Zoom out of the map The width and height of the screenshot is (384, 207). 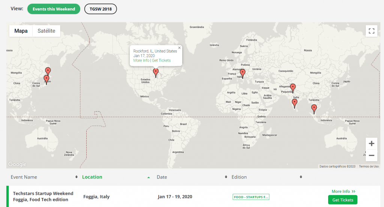[371, 156]
